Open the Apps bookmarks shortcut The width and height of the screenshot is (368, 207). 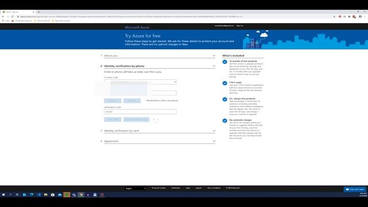pyautogui.click(x=6, y=21)
